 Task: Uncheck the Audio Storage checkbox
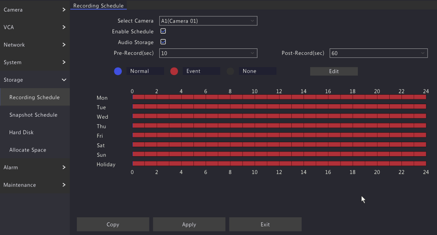point(163,42)
